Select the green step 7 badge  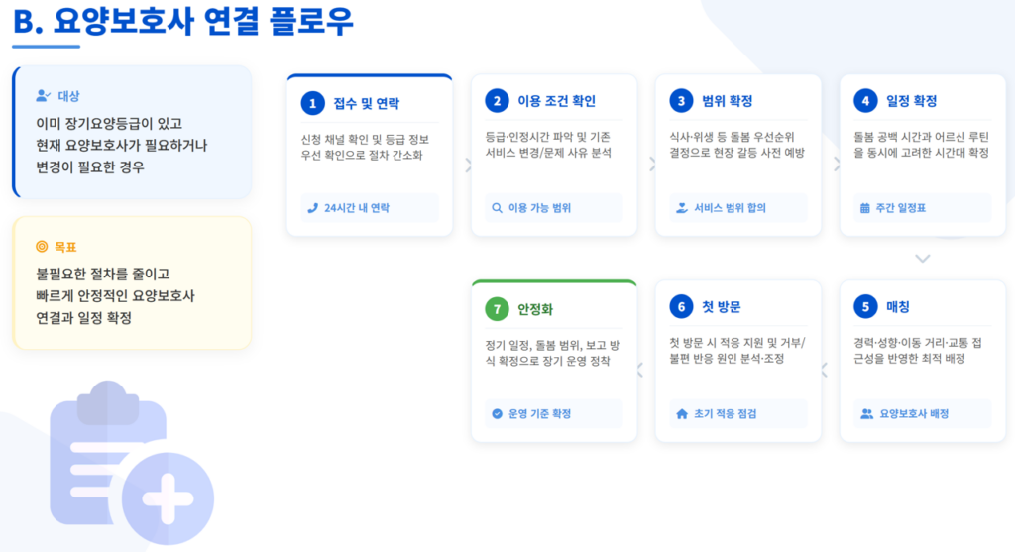[497, 307]
